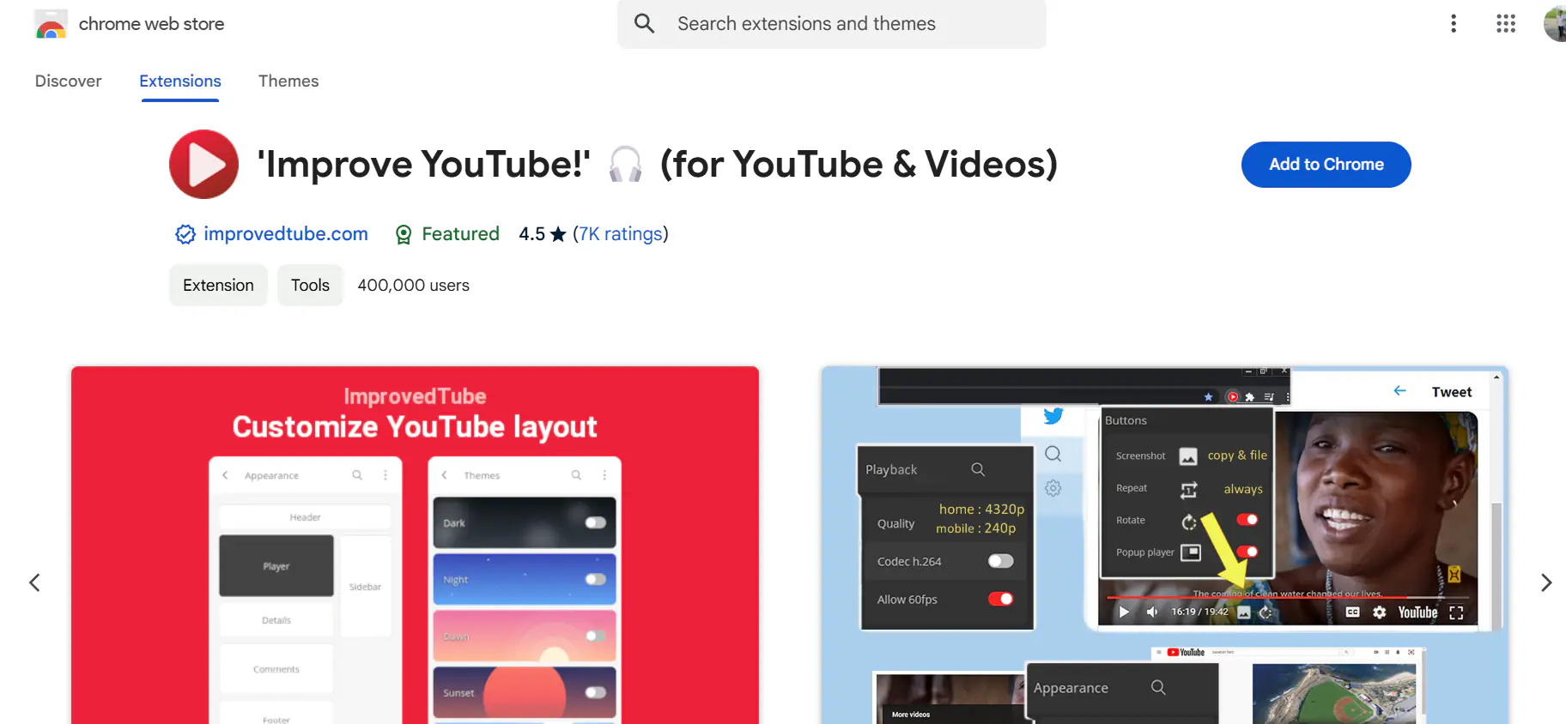Click the red video progress bar
Viewport: 1566px width, 724px height.
click(x=1287, y=597)
